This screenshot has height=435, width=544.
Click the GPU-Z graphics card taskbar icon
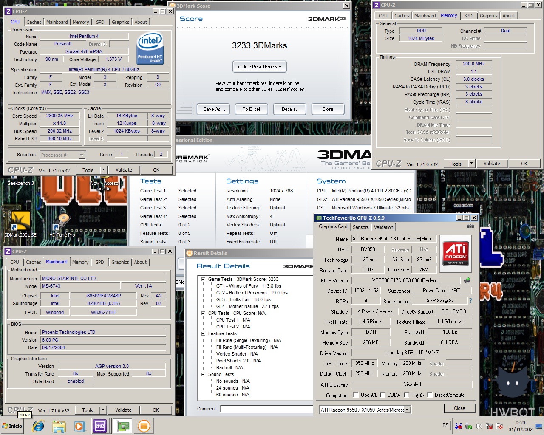click(123, 426)
